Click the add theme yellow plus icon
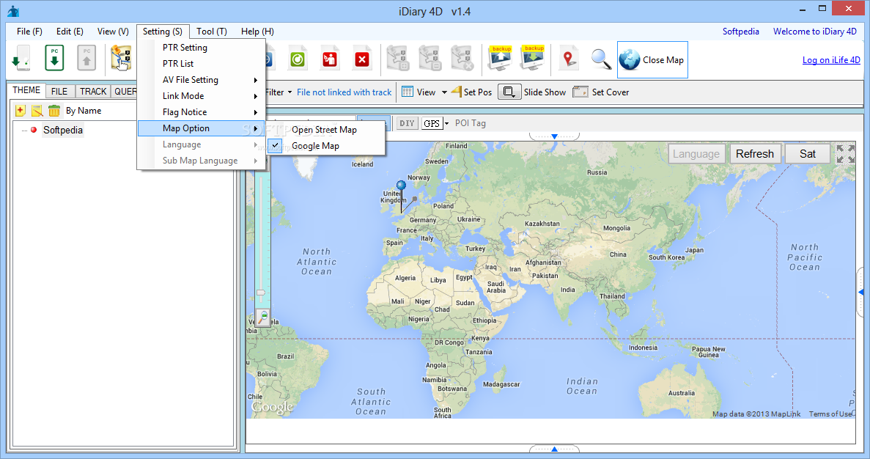The width and height of the screenshot is (870, 459). pyautogui.click(x=20, y=111)
